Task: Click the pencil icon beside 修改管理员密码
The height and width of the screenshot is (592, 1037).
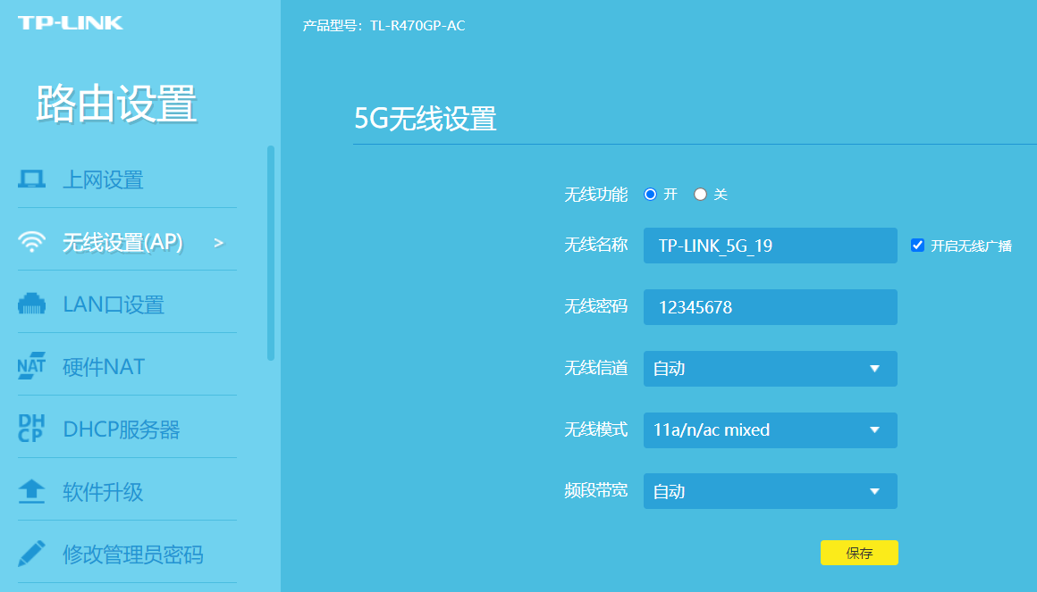Action: [31, 553]
